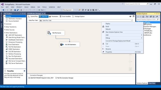Click the zoom fit-to-view icon on canvas
This screenshot has height=90, width=161.
[x=130, y=69]
